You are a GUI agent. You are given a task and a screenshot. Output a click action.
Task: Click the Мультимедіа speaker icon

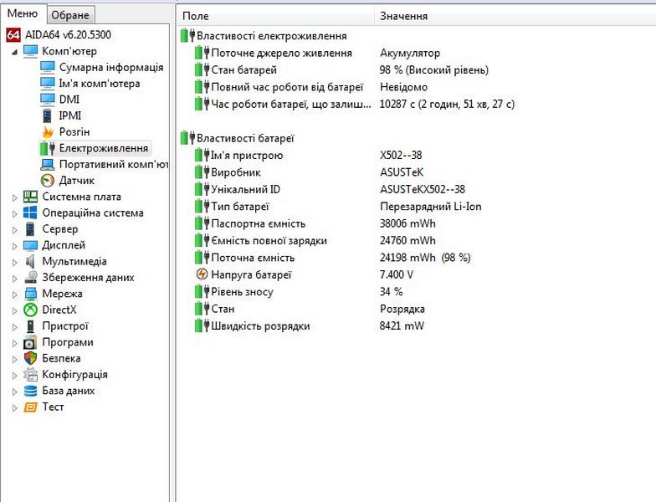[29, 261]
